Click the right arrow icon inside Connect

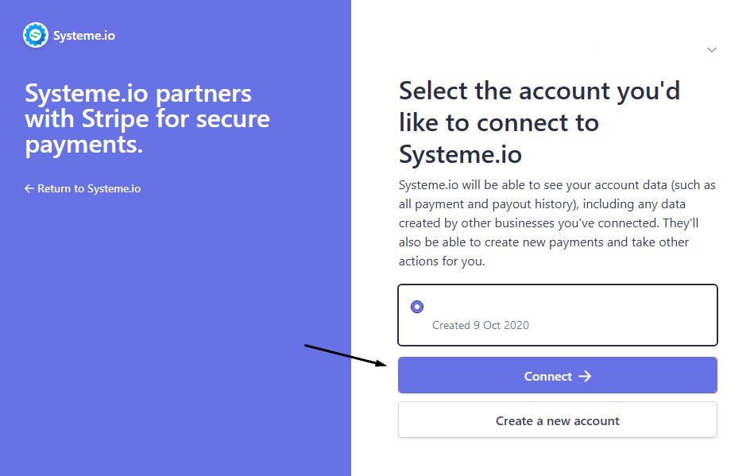(586, 376)
